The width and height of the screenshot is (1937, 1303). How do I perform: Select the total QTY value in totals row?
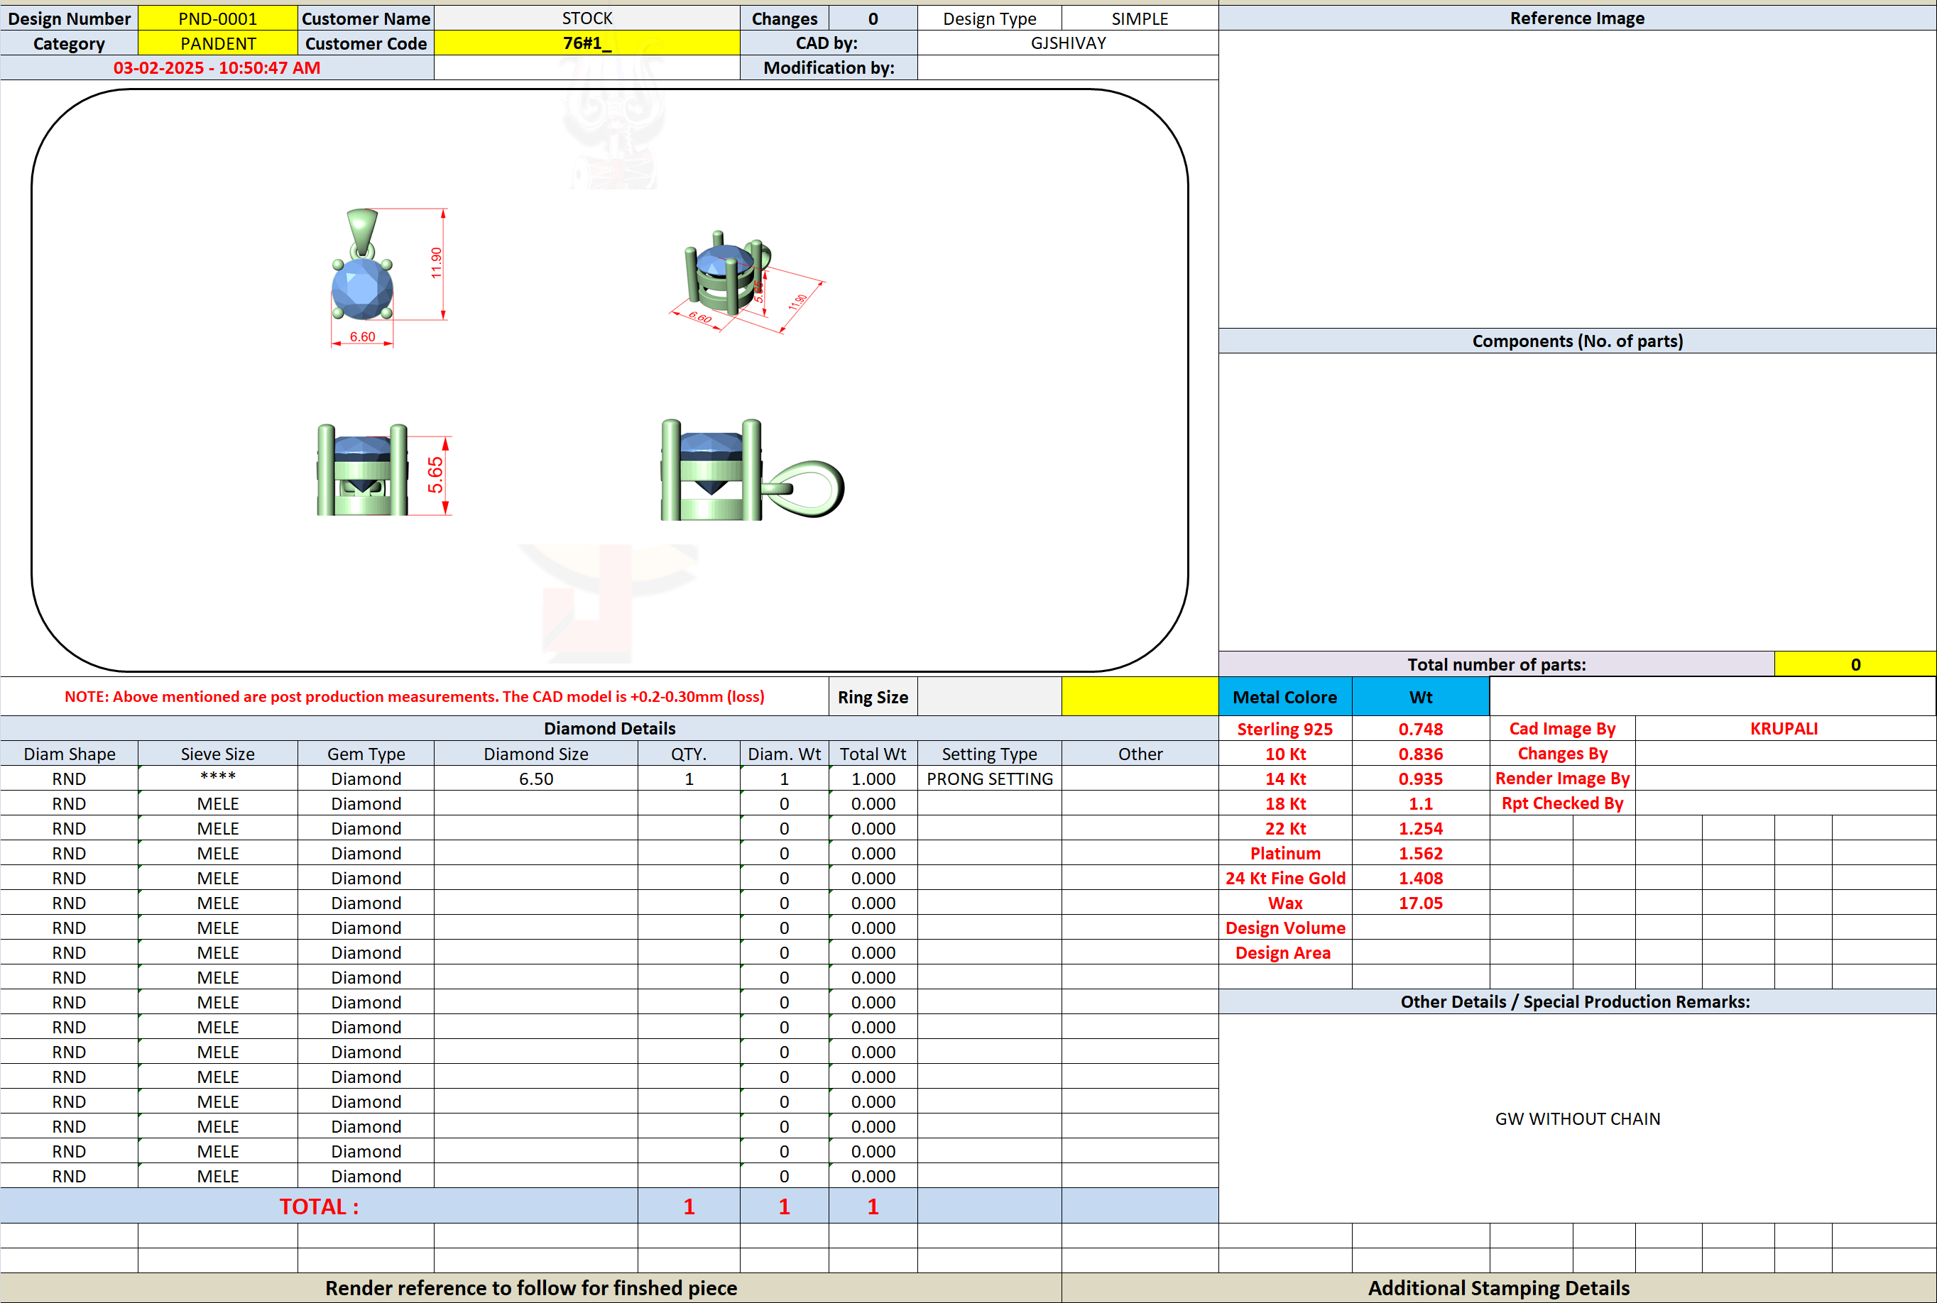point(688,1206)
